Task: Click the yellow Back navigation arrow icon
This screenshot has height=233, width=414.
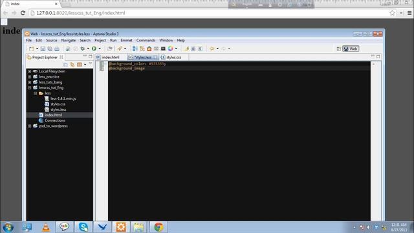Action: point(212,49)
